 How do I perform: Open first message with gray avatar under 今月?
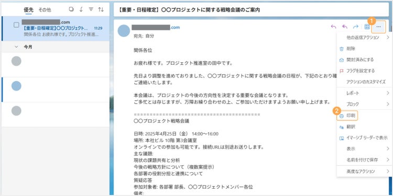pos(56,65)
